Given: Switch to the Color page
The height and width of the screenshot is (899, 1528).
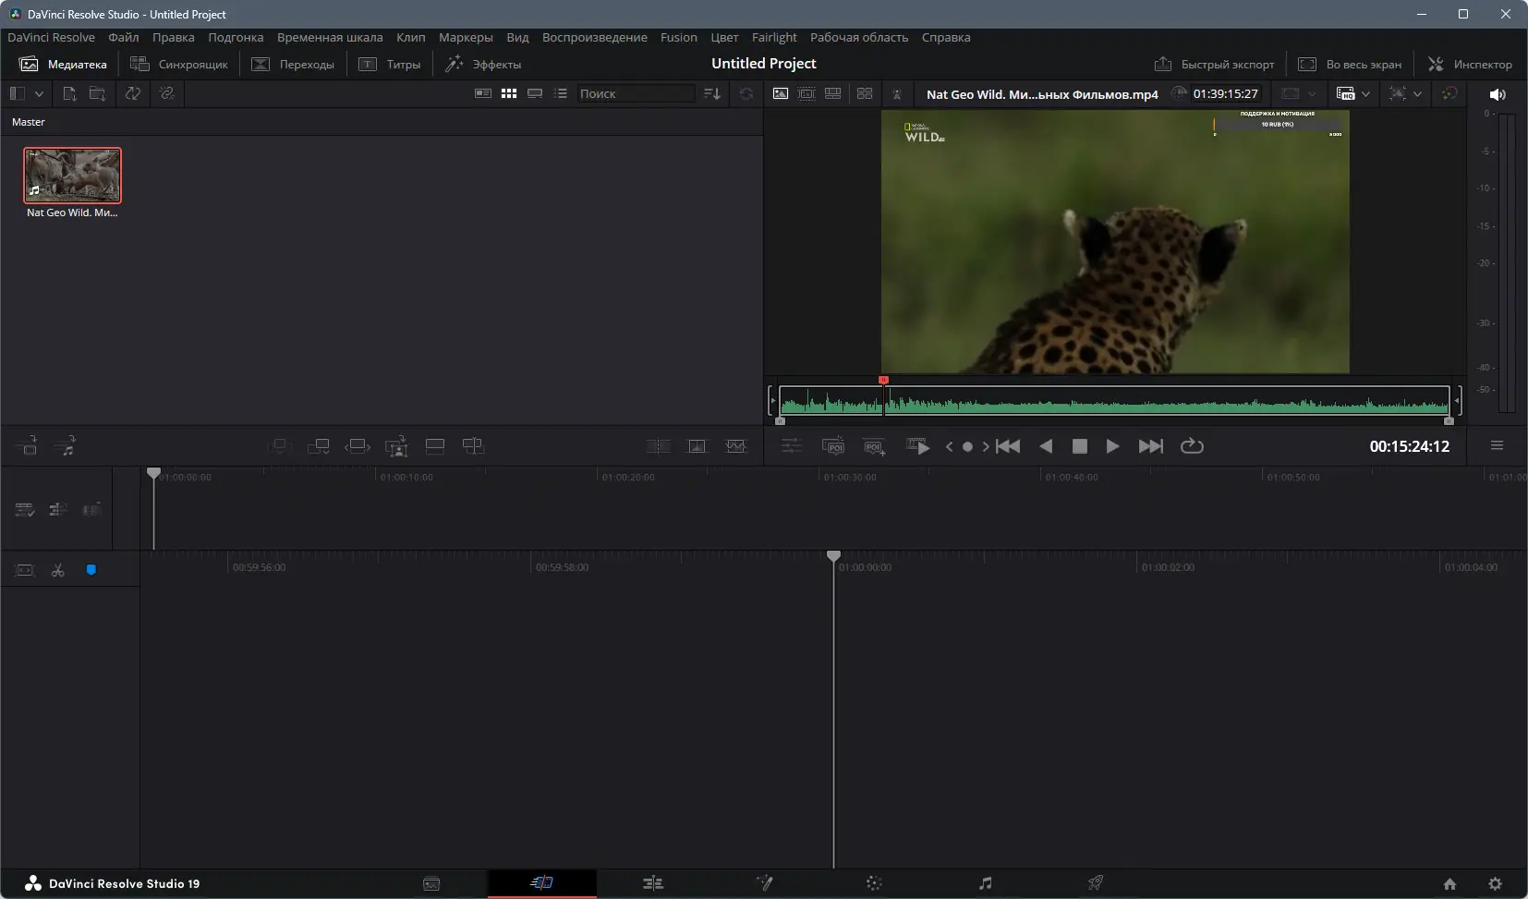Looking at the screenshot, I should click(875, 883).
